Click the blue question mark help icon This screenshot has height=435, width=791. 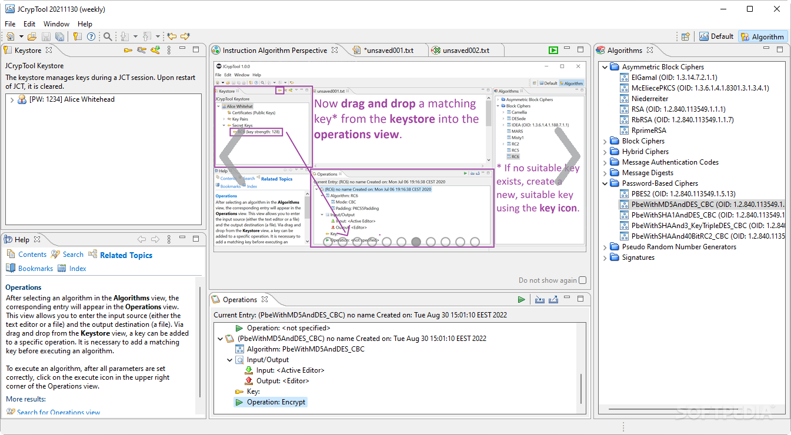coord(91,36)
